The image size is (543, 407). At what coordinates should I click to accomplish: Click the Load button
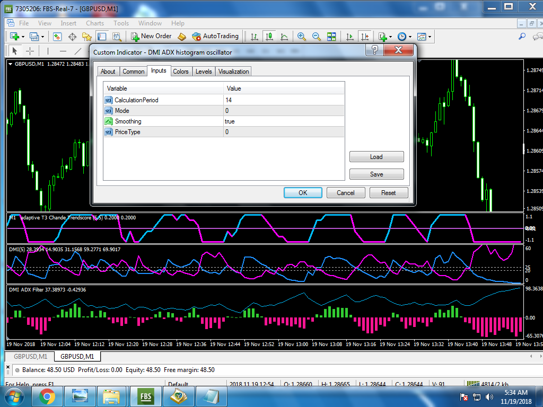tap(376, 157)
